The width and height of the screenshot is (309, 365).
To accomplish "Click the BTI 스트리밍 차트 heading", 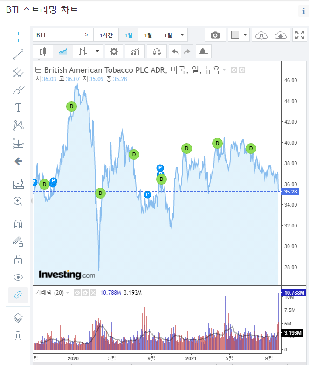I will point(42,10).
